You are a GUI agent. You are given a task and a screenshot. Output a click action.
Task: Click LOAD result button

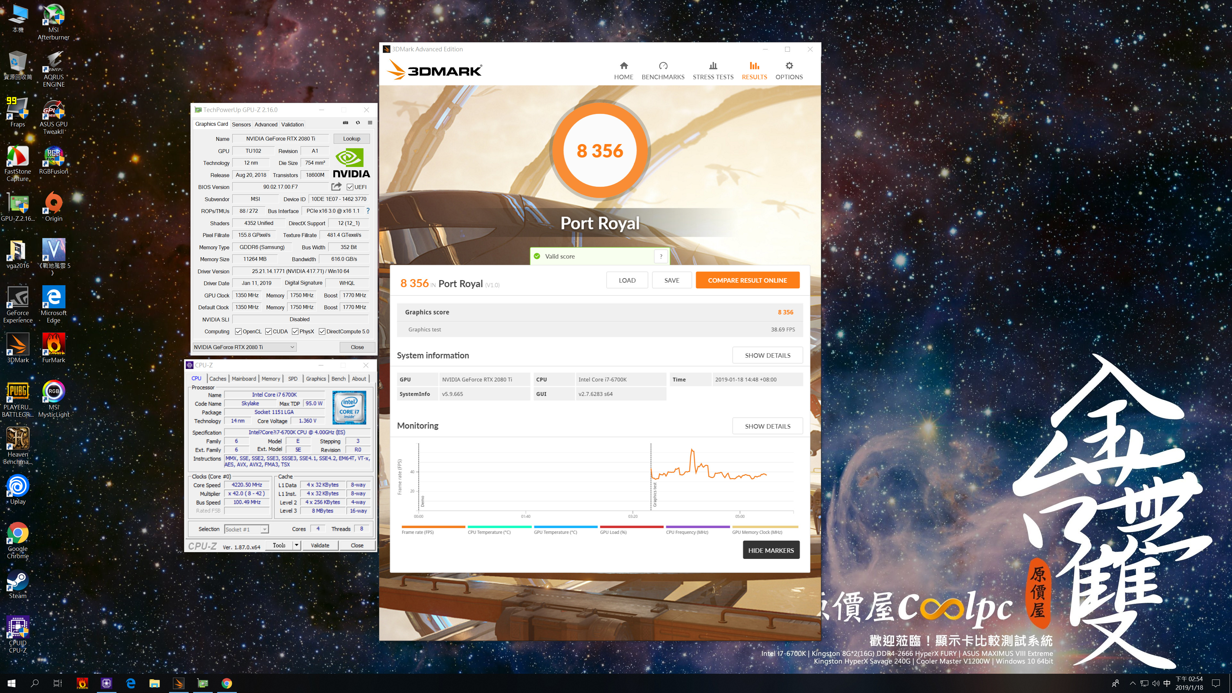627,280
